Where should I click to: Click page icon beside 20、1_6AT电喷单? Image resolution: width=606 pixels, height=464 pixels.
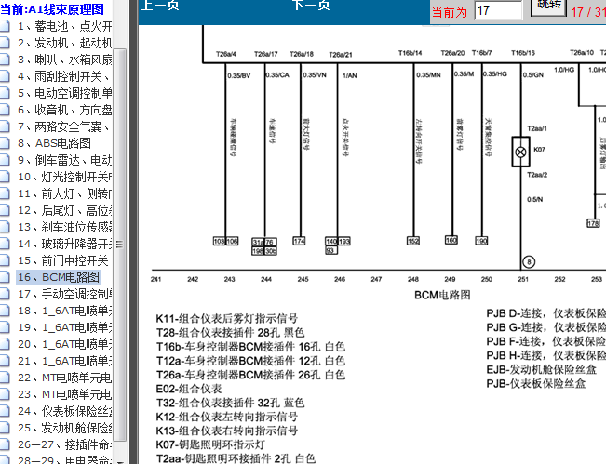pos(5,344)
